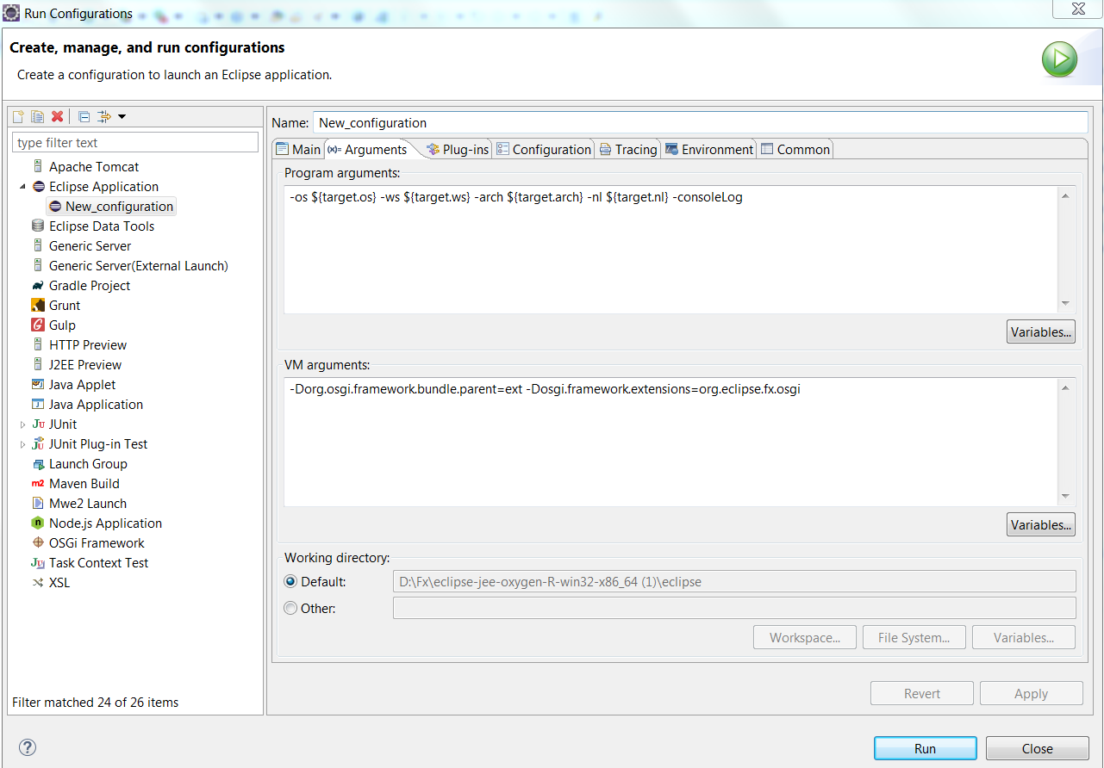Click the Duplicate launch configuration icon
The height and width of the screenshot is (768, 1104).
pyautogui.click(x=37, y=116)
